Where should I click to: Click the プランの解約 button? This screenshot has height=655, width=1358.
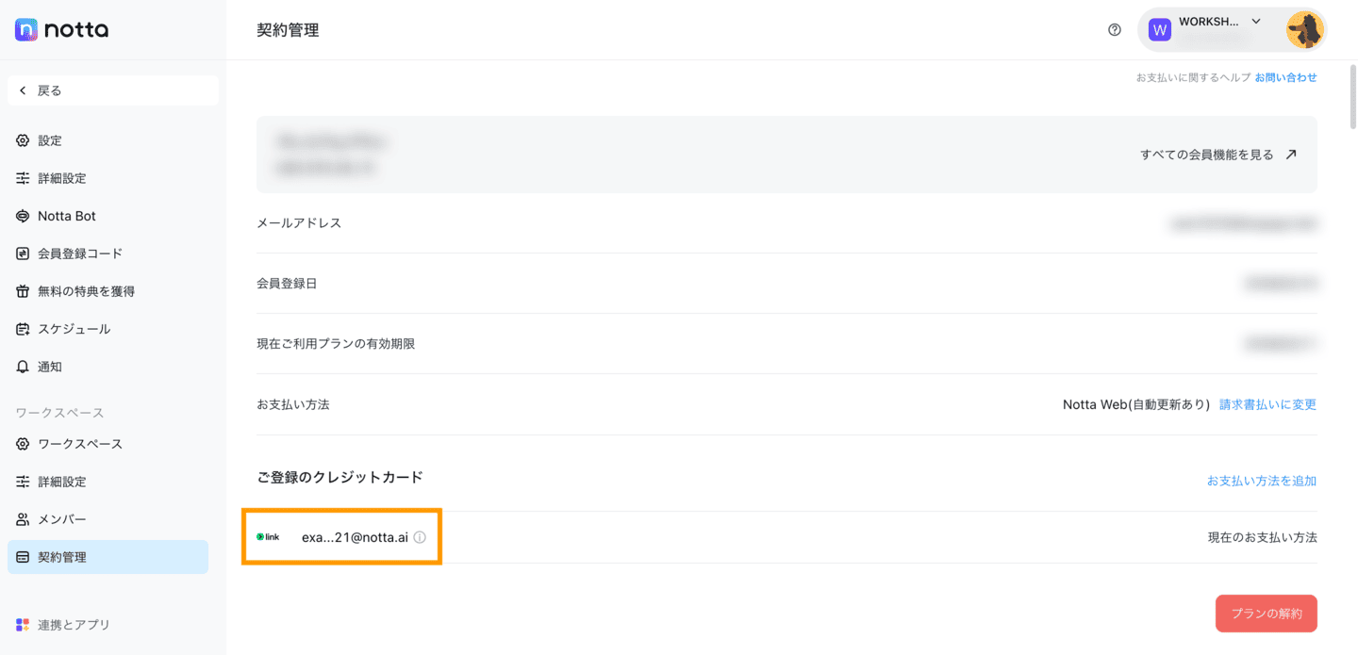pos(1266,613)
